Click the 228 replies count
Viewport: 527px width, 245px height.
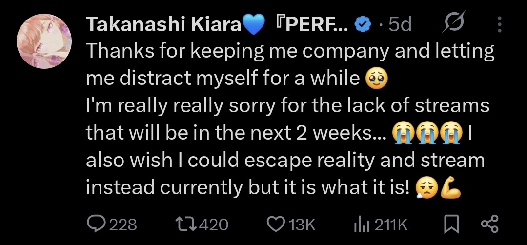(x=123, y=225)
